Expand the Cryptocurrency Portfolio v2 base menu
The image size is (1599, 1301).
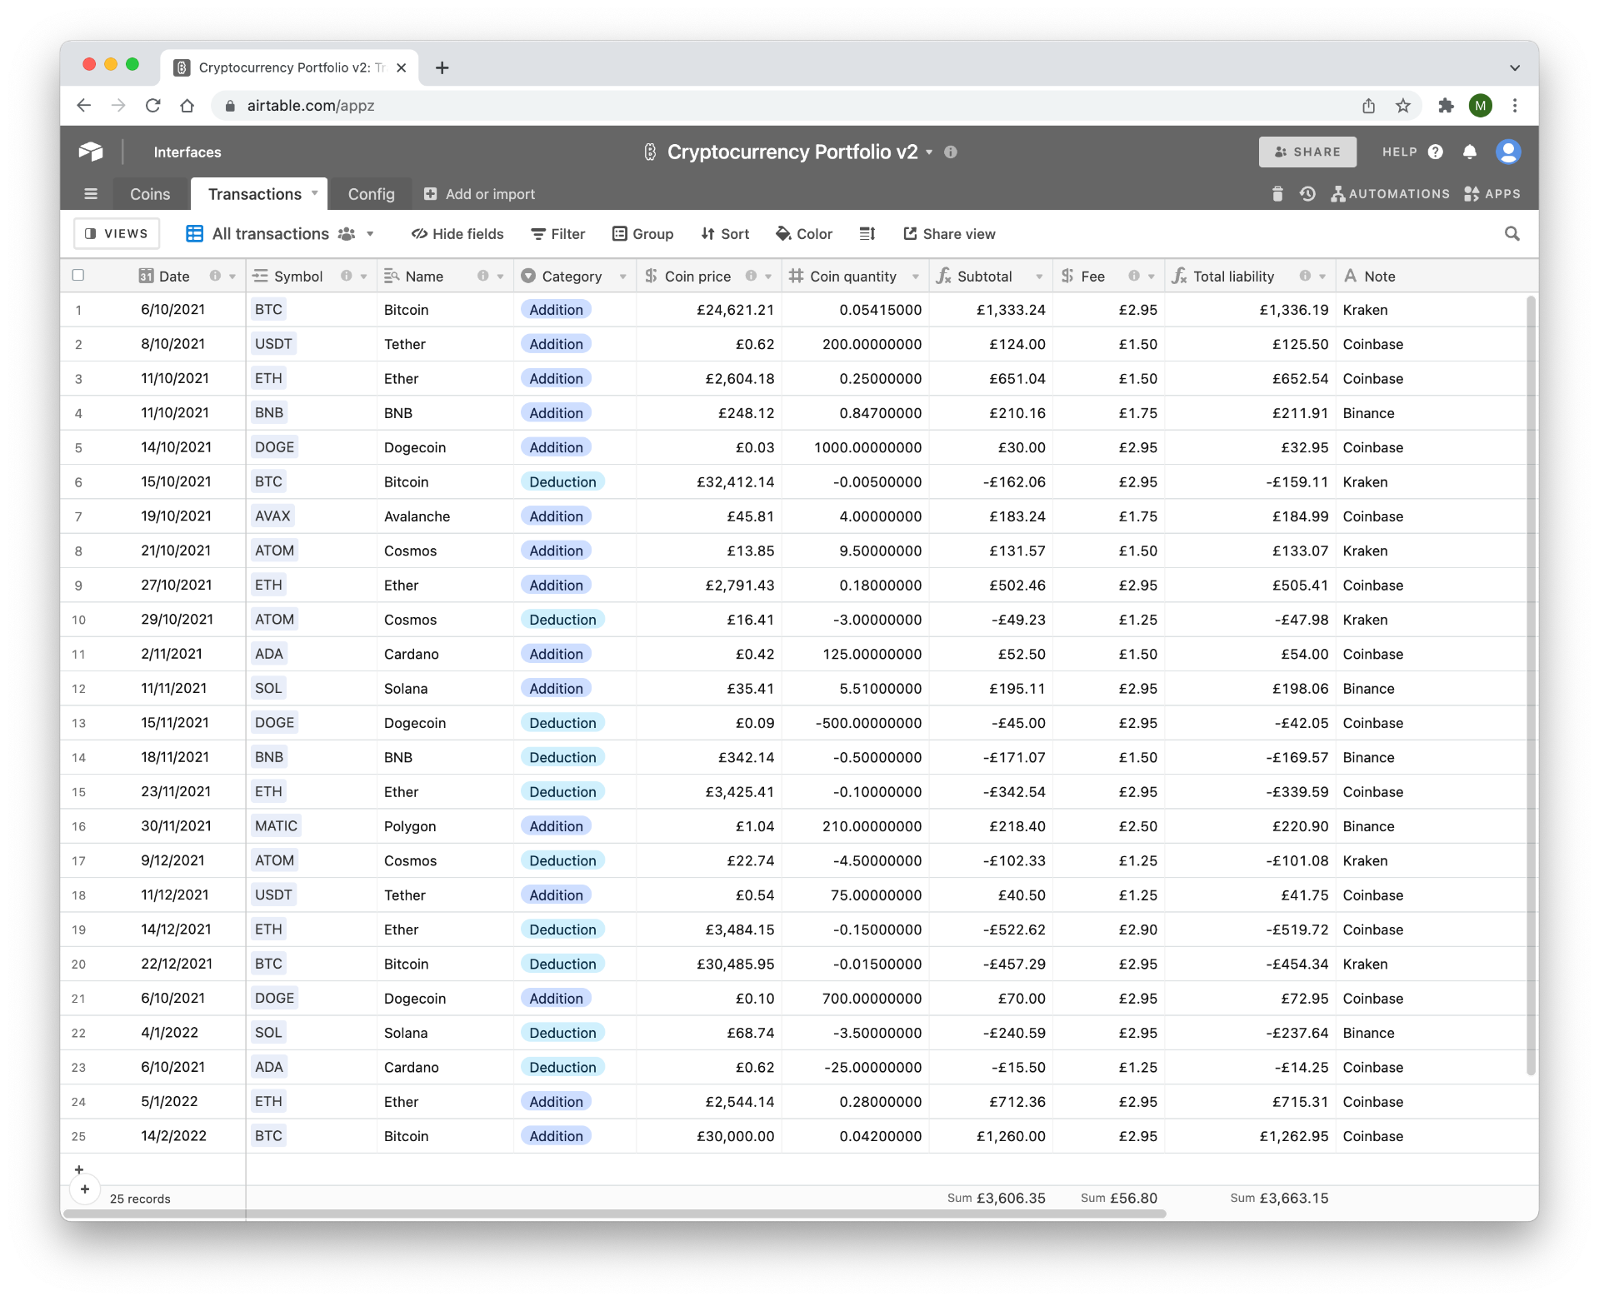[x=929, y=152]
